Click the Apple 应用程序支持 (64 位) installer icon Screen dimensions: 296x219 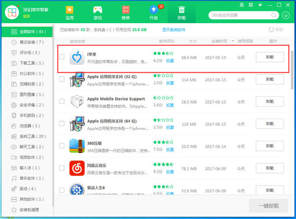point(77,124)
